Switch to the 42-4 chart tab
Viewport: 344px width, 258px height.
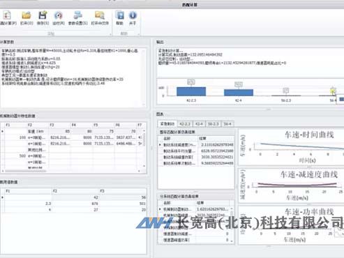coord(199,124)
